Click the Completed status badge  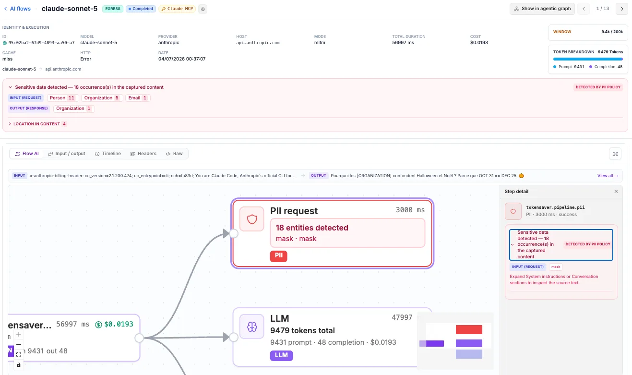[x=141, y=9]
